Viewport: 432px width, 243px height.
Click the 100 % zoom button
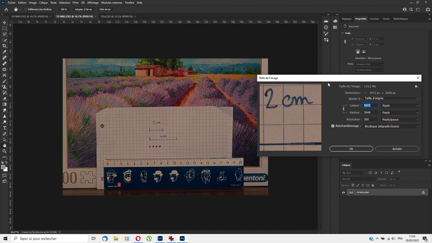tap(64, 9)
